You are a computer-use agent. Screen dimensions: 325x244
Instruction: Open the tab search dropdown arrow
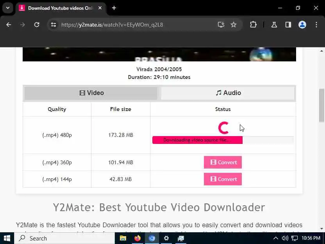coord(8,8)
